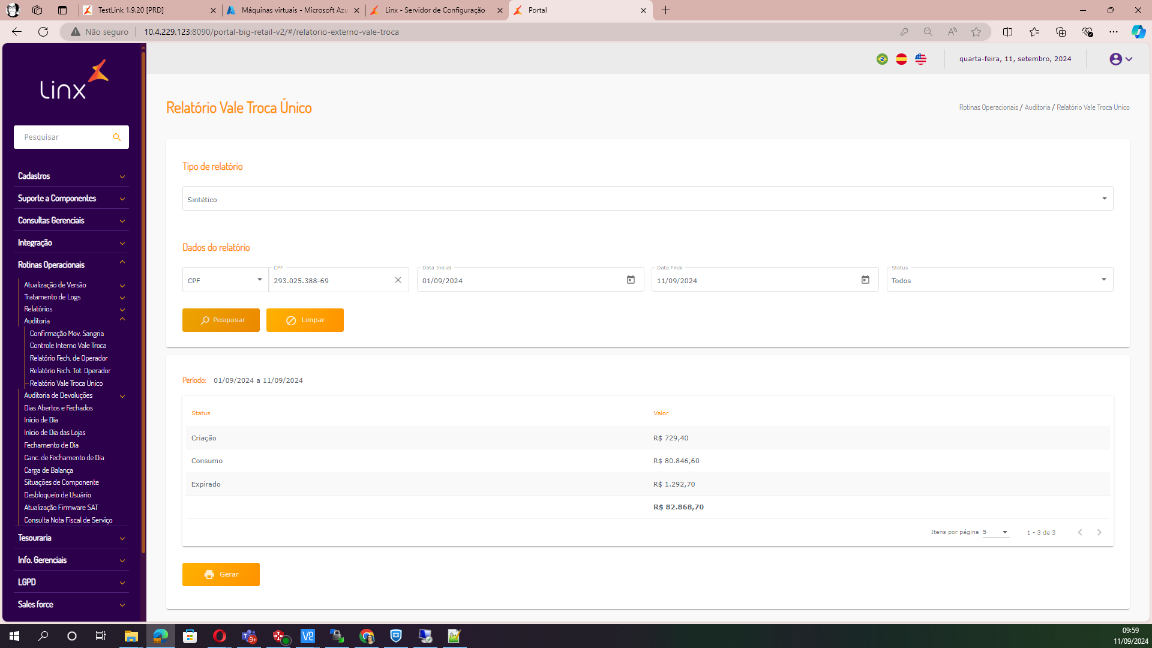
Task: Expand the Info. Gerenciais menu
Action: [x=71, y=560]
